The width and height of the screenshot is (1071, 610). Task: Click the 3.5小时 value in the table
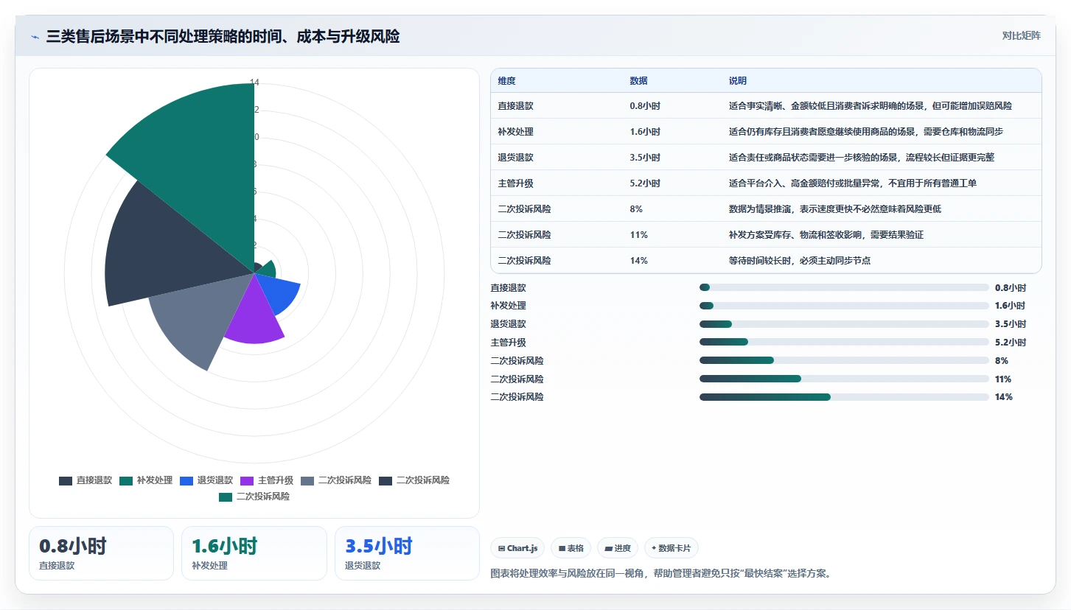[645, 157]
